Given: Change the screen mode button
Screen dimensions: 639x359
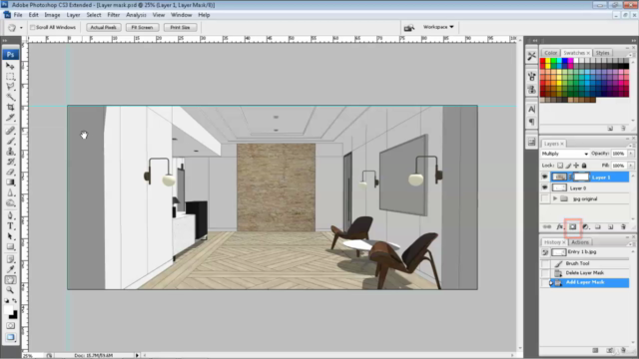Looking at the screenshot, I should (10, 337).
